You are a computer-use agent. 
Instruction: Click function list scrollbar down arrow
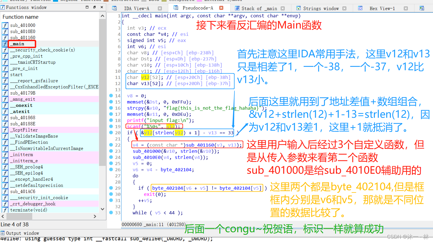tap(102, 209)
